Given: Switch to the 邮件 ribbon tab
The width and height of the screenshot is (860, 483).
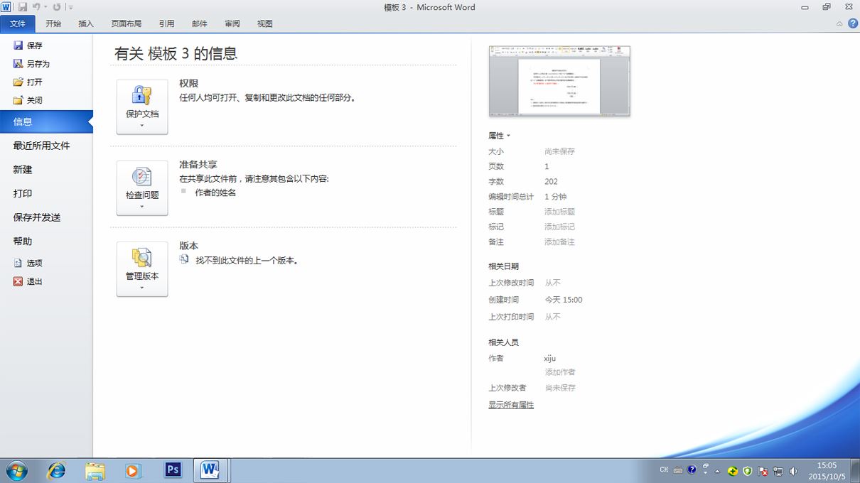Looking at the screenshot, I should tap(200, 23).
